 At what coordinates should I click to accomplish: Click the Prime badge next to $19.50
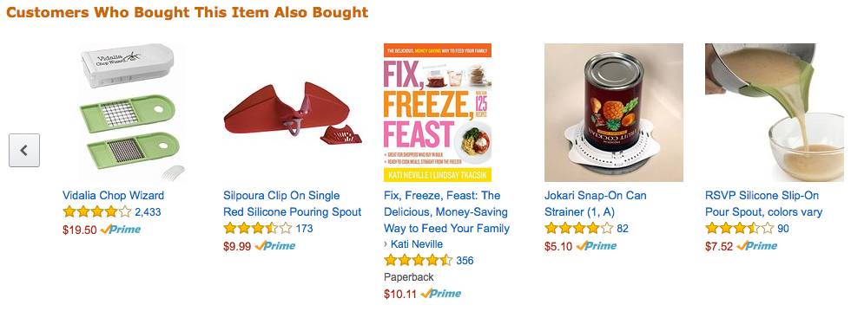tap(121, 230)
